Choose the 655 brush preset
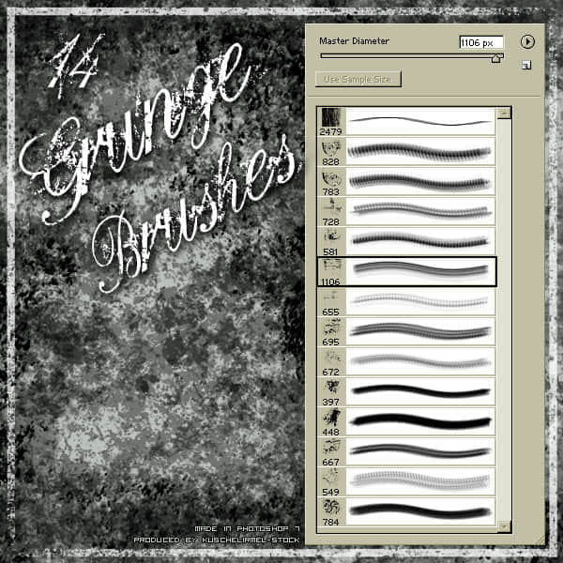 pyautogui.click(x=407, y=302)
